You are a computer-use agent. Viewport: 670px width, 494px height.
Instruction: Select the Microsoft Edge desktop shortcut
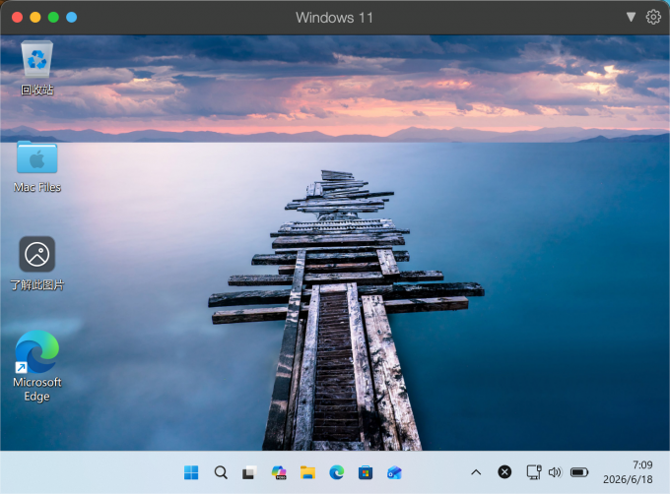point(37,366)
